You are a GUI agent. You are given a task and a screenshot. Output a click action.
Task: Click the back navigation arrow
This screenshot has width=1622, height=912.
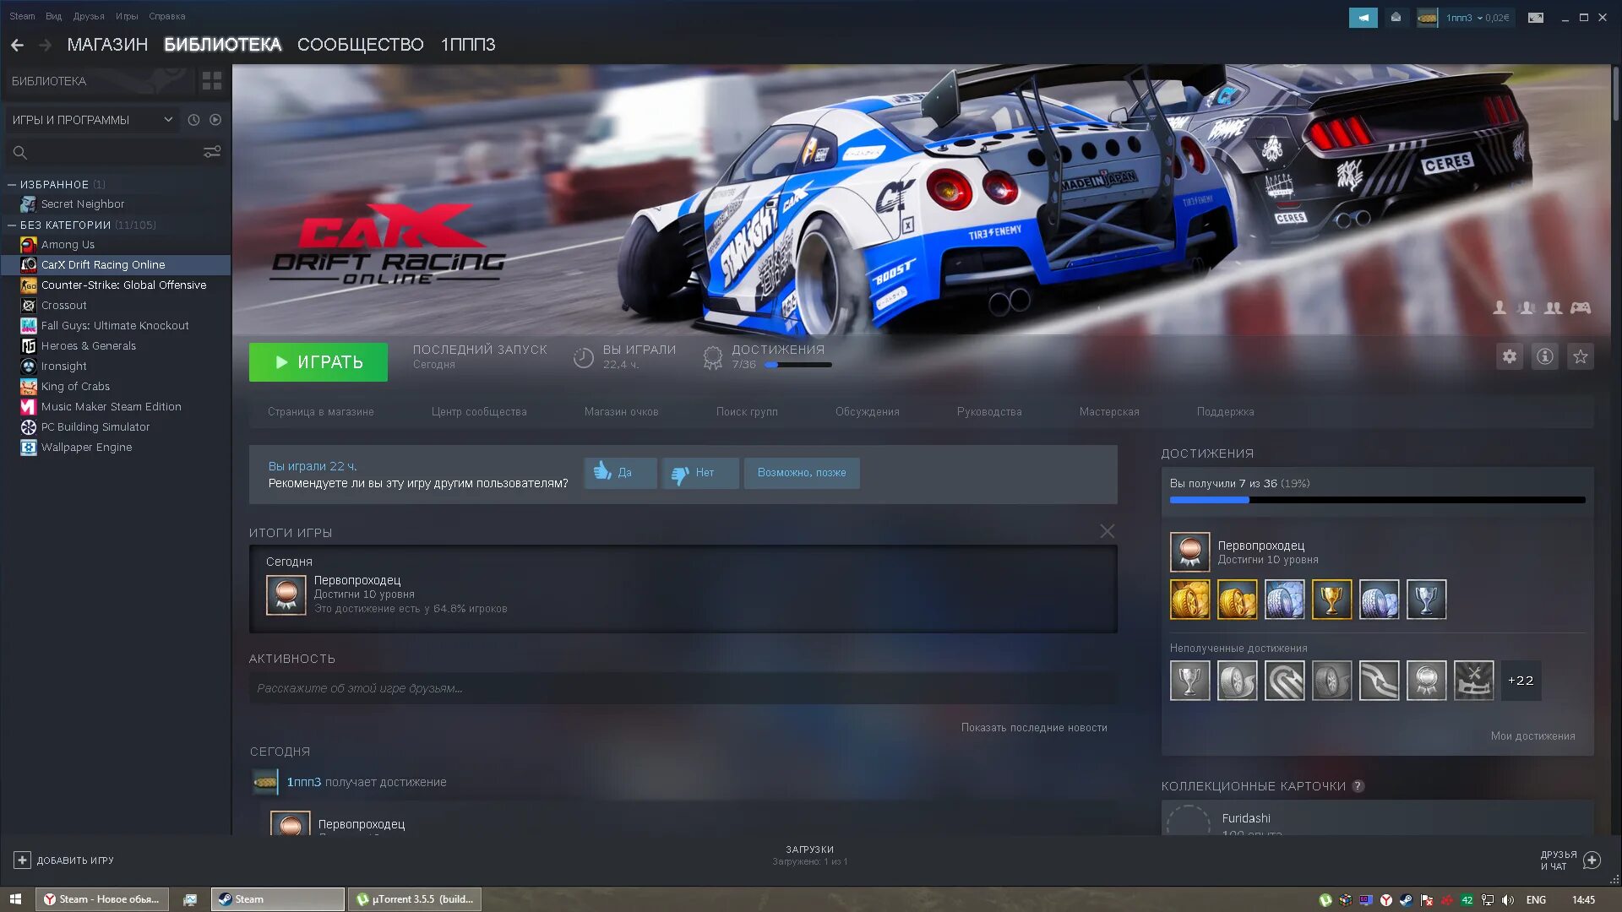(x=17, y=45)
